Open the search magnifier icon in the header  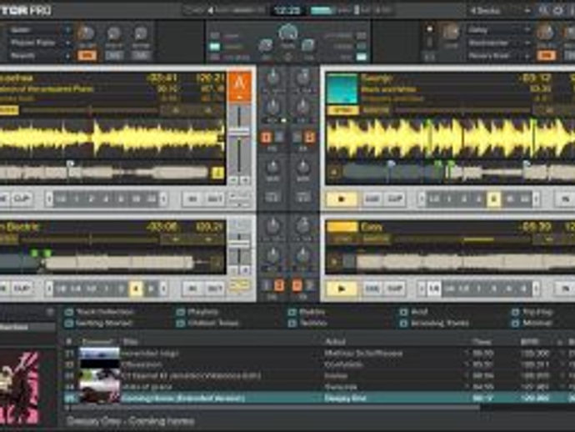pyautogui.click(x=543, y=10)
